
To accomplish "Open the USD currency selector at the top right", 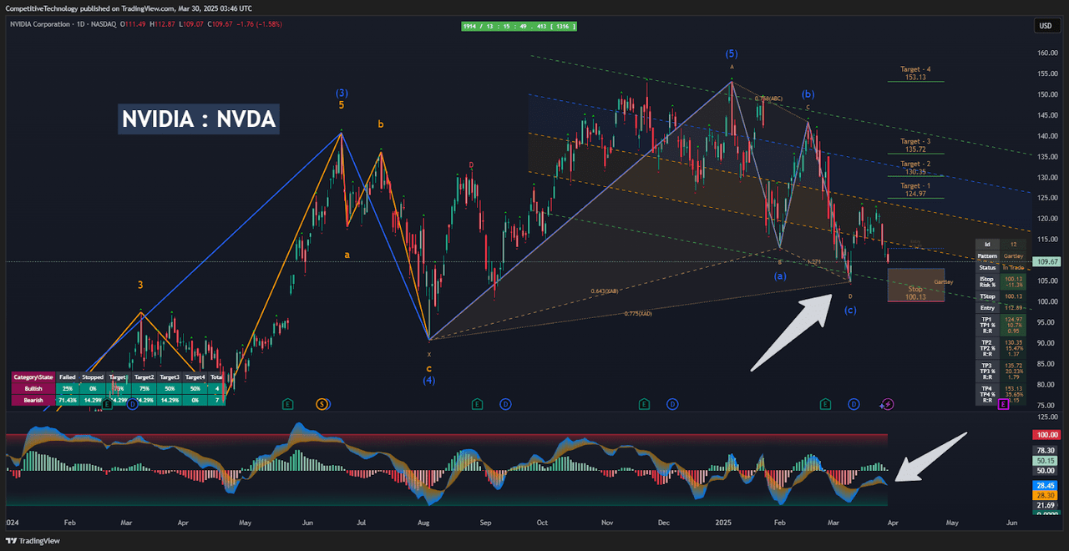I will click(x=1046, y=25).
